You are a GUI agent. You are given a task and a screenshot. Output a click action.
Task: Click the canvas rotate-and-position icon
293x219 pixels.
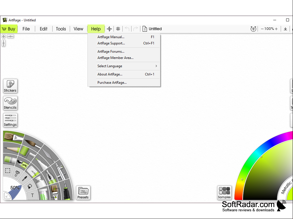tap(253, 29)
